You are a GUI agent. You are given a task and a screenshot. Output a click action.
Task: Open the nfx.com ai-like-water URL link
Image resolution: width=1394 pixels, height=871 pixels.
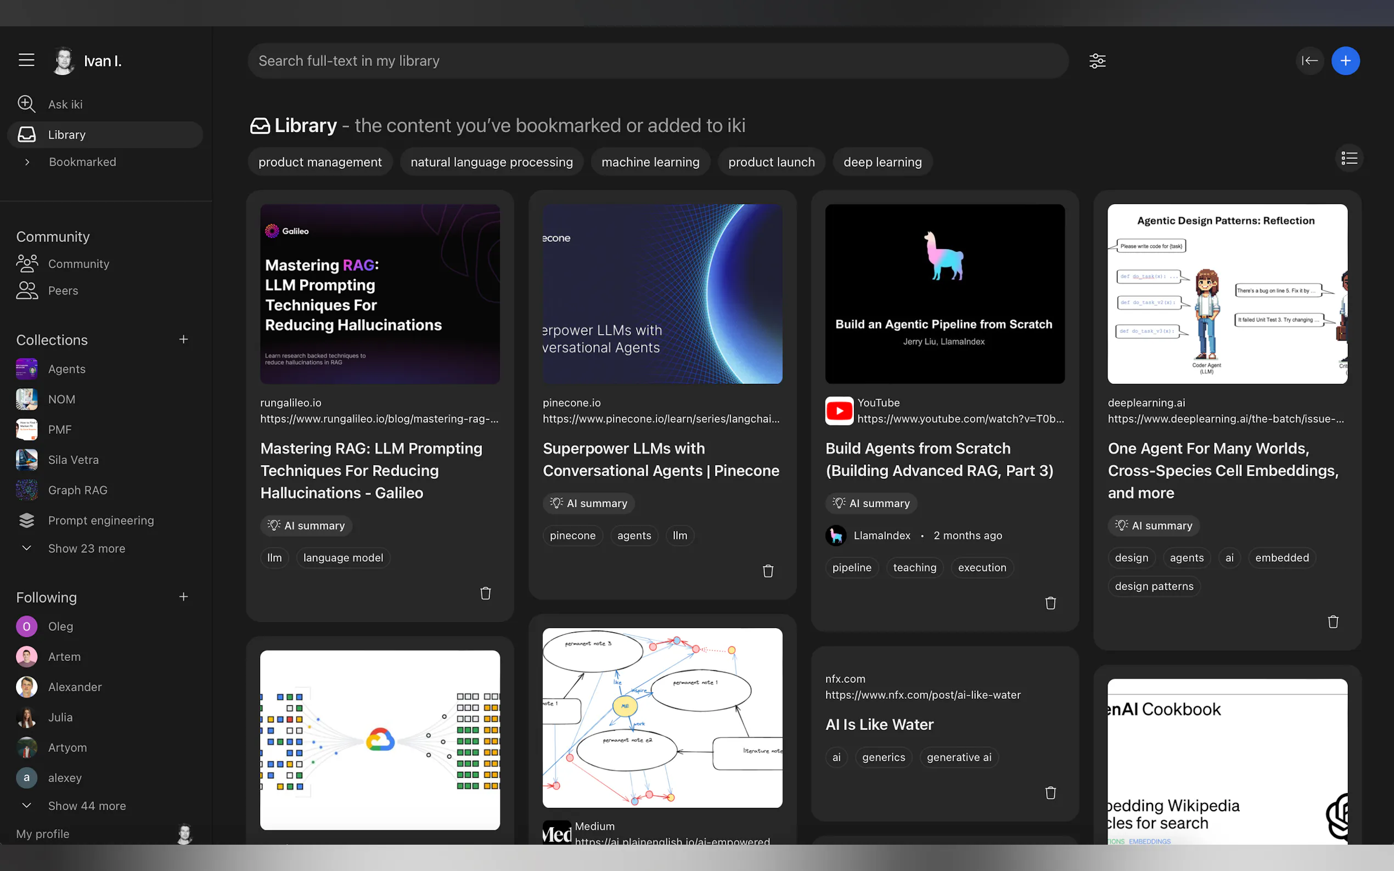pos(922,695)
